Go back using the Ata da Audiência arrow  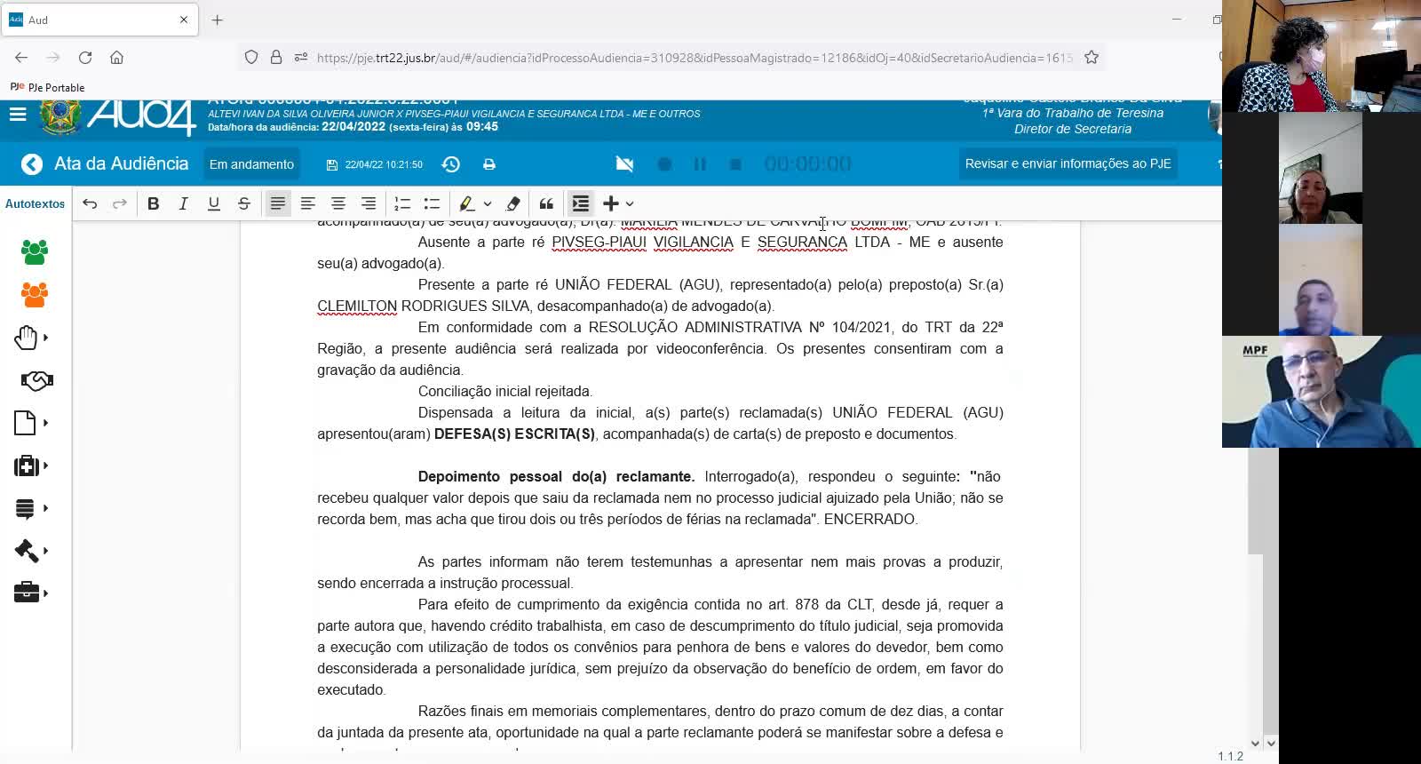[32, 164]
